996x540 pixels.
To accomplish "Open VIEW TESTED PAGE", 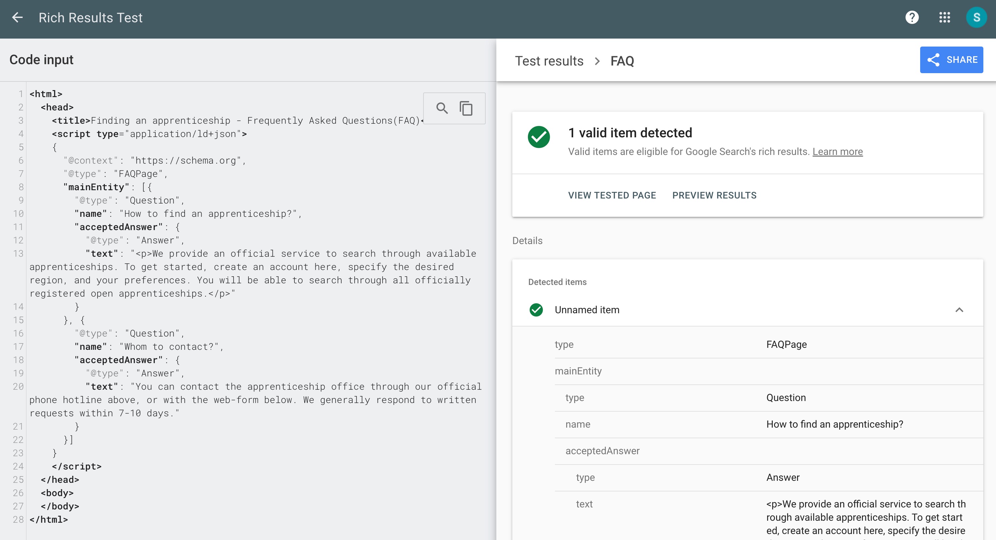I will pyautogui.click(x=612, y=195).
